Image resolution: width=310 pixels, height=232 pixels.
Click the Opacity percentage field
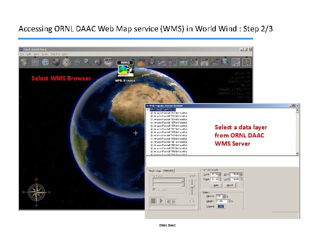coord(220,196)
